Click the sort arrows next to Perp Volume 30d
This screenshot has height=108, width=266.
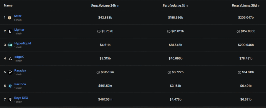[x=259, y=6]
